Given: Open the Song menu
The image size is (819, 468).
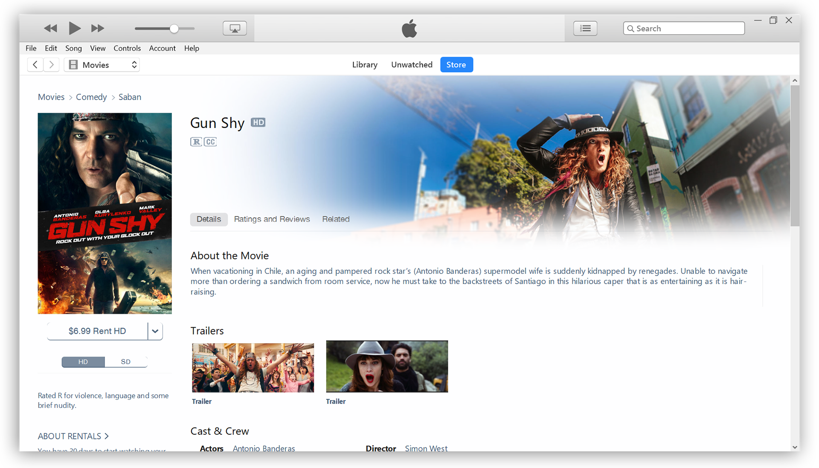Looking at the screenshot, I should coord(73,48).
